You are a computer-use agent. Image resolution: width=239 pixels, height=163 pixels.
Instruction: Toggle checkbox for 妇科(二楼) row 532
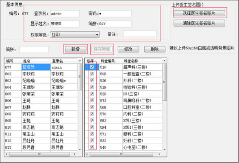click(92, 141)
